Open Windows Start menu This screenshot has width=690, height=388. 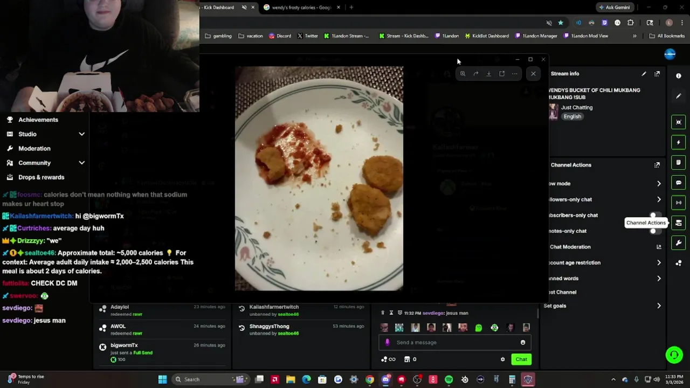pyautogui.click(x=162, y=379)
